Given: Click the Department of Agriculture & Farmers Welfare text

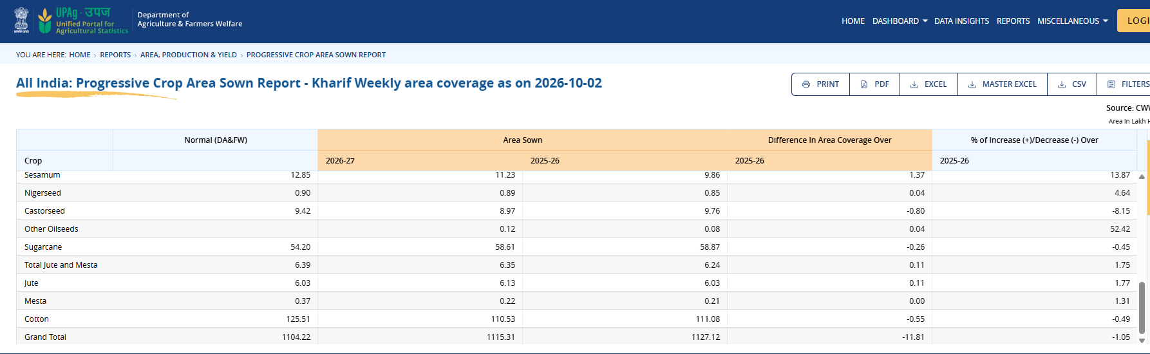Looking at the screenshot, I should [190, 19].
